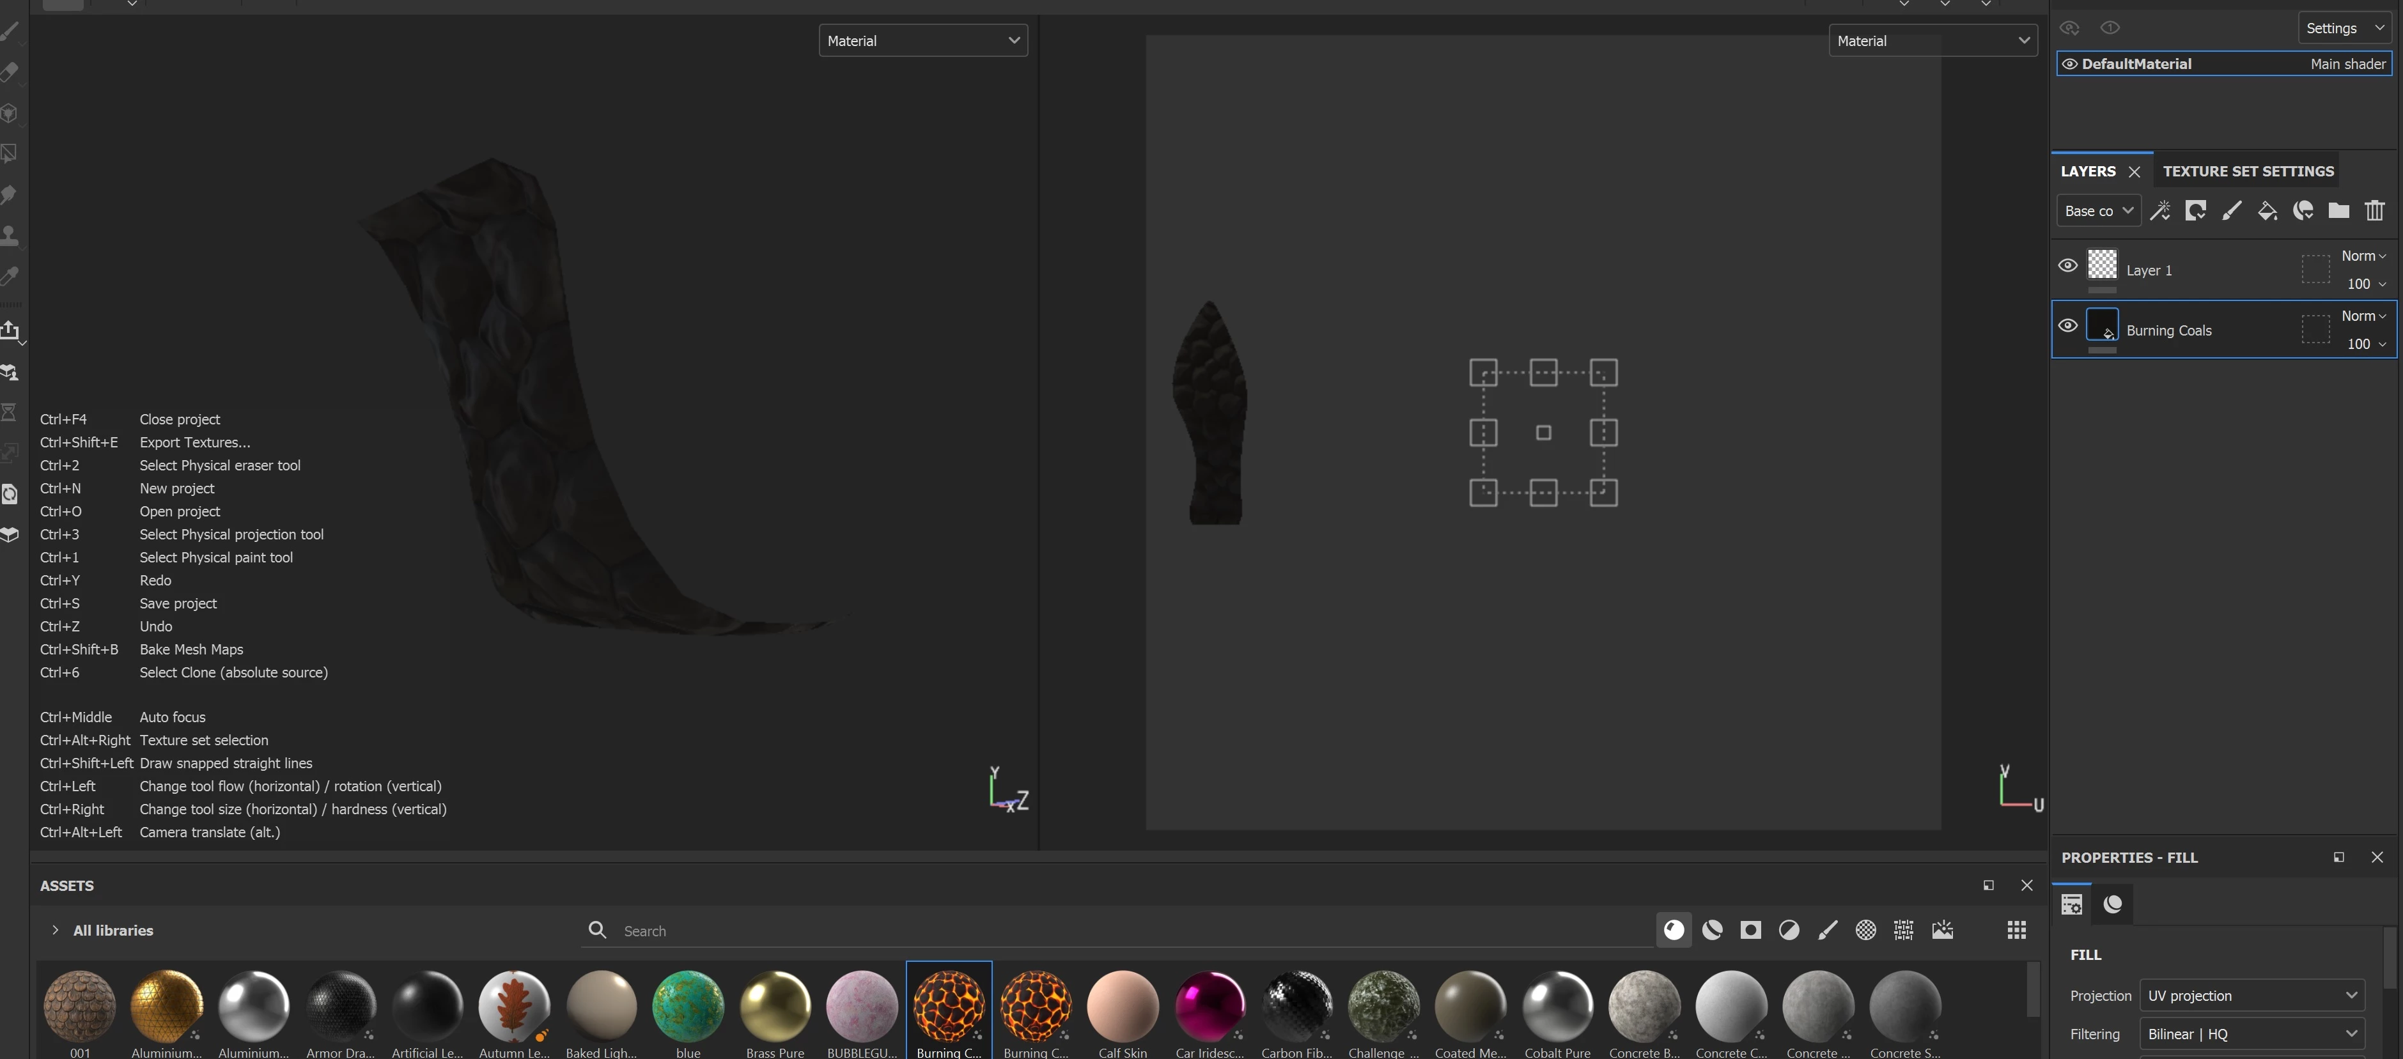Open the UV projection dropdown
Screen dimensions: 2403x1059
pos(2251,996)
